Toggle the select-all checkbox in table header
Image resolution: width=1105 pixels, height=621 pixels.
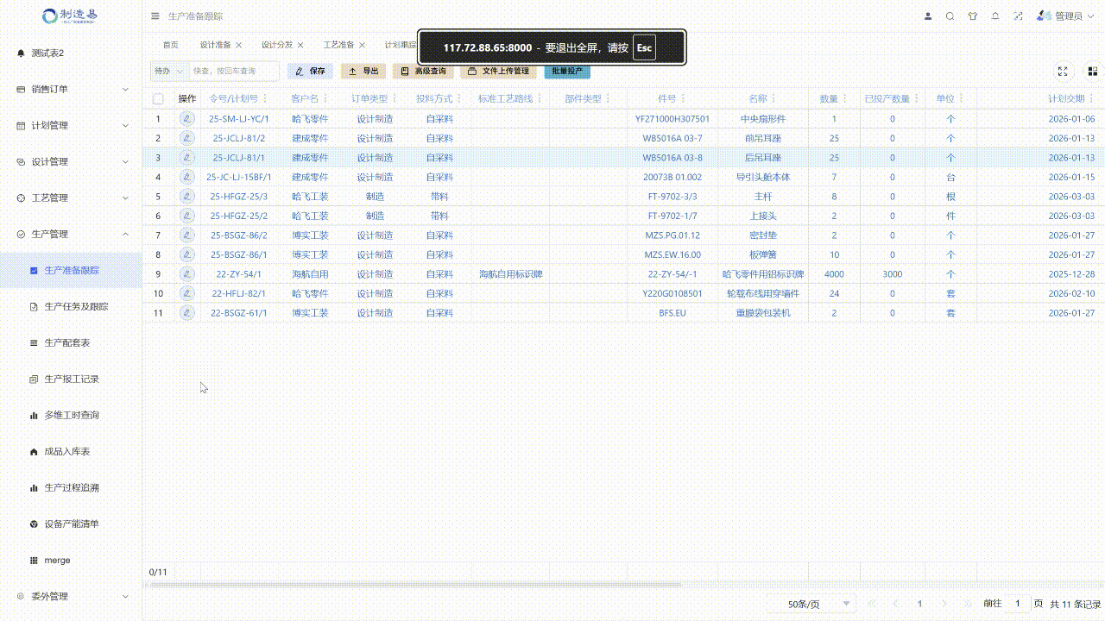coord(158,99)
